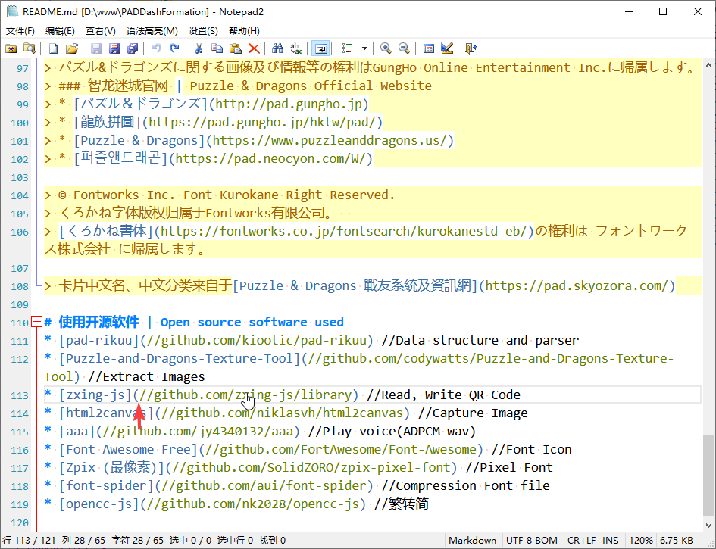This screenshot has height=549, width=716.
Task: Click the 120% zoom level in status bar
Action: [641, 541]
